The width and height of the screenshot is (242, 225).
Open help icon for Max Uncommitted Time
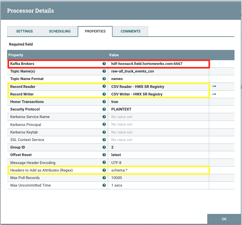pyautogui.click(x=104, y=185)
